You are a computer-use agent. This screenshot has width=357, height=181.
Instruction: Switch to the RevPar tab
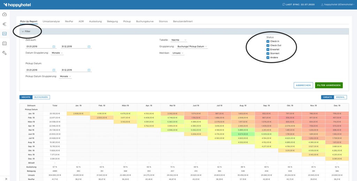tap(69, 21)
